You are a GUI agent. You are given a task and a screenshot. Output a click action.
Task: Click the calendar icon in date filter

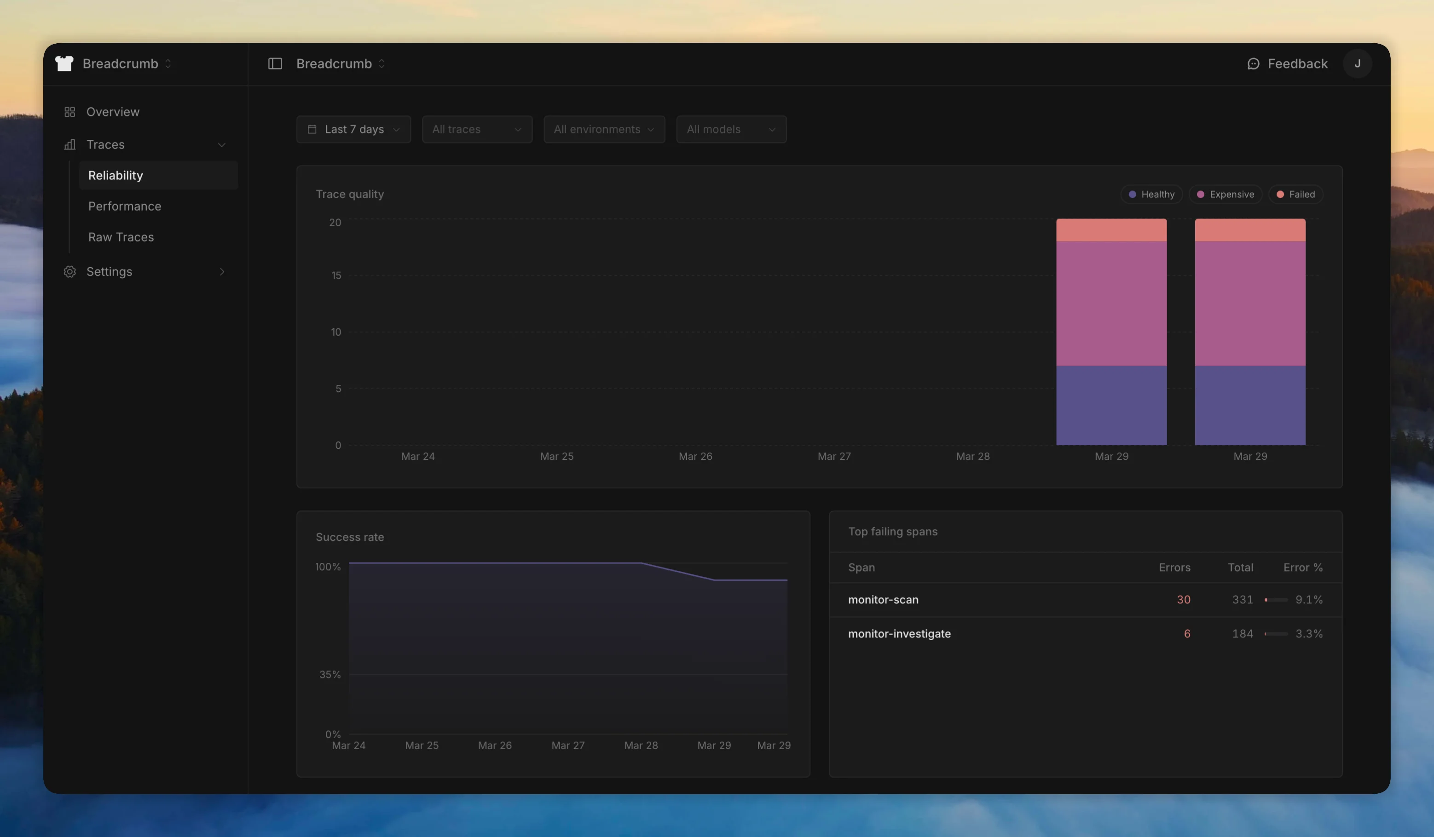[x=312, y=130]
